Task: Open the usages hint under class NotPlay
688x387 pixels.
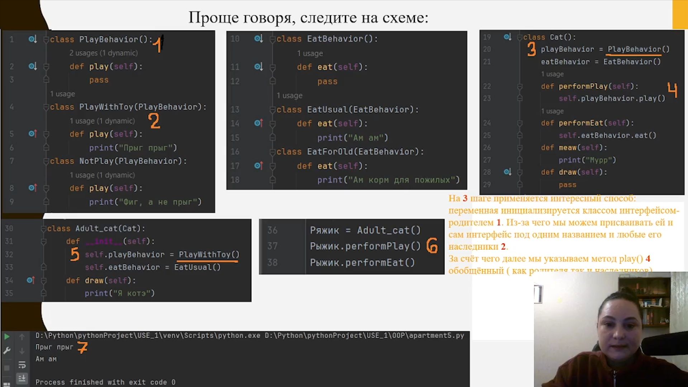Action: coord(102,175)
